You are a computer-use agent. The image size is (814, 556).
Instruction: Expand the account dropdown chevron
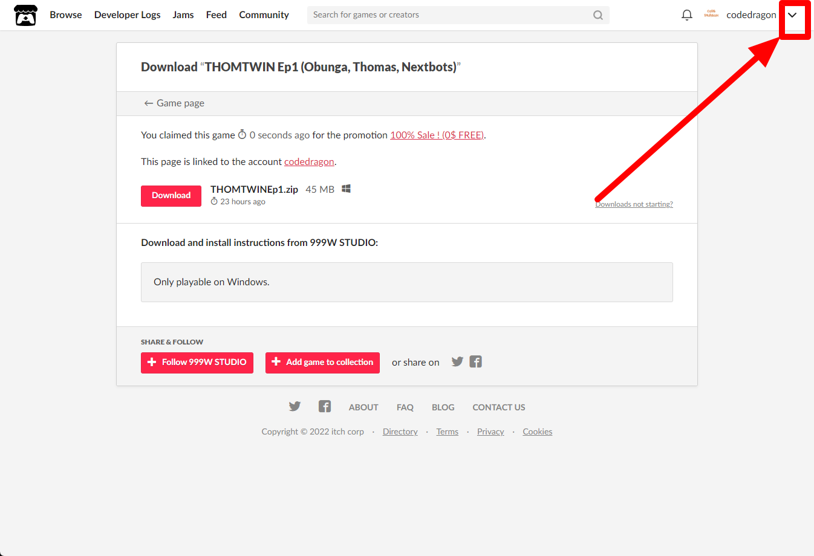[x=792, y=15]
